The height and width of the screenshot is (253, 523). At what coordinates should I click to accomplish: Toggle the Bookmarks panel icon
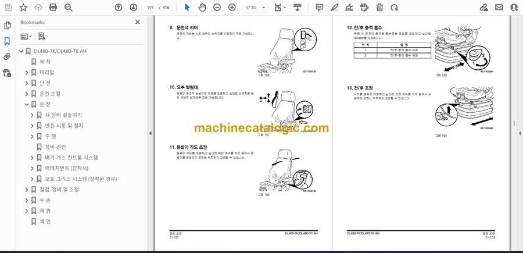(x=7, y=41)
